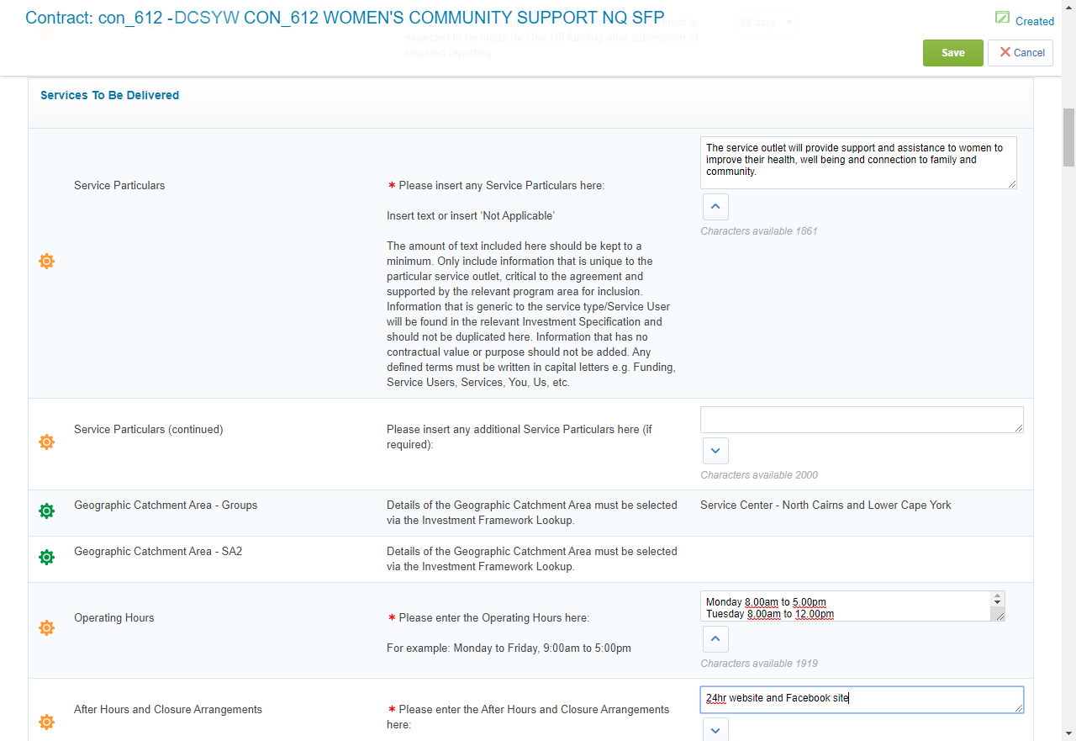Click gear icon for Service Particulars (continued)
The image size is (1076, 741).
tap(47, 442)
